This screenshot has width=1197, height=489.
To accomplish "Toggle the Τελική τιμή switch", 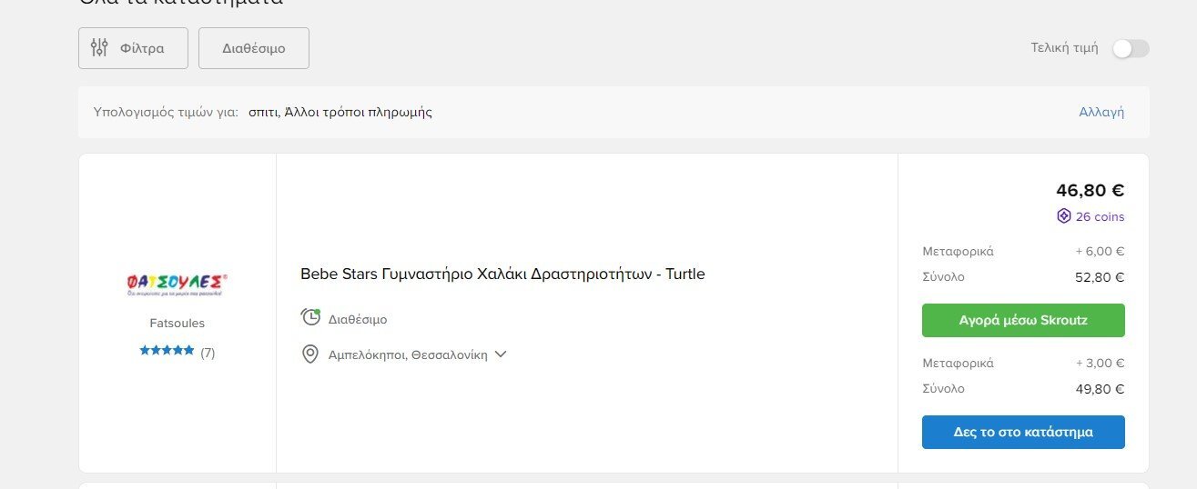I will tap(1131, 48).
